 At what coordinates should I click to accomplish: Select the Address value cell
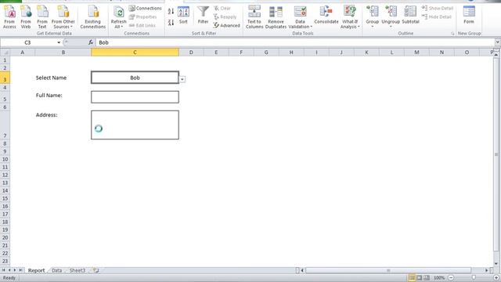[x=135, y=125]
